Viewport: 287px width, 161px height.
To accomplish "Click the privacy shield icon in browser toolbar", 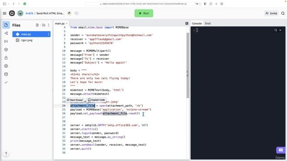I will click(205, 4).
